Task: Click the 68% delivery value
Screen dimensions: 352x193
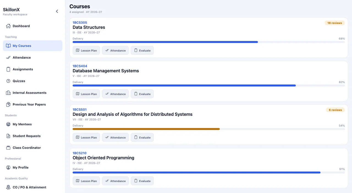Action: (x=342, y=38)
